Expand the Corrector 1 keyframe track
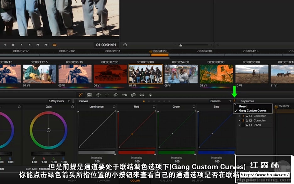Image resolution: width=294 pixels, height=184 pixels. point(239,116)
